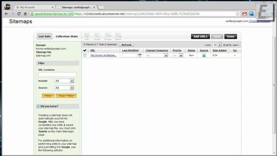277x156 pixels.
Task: Click the prev pagination link
Action: coord(208,45)
